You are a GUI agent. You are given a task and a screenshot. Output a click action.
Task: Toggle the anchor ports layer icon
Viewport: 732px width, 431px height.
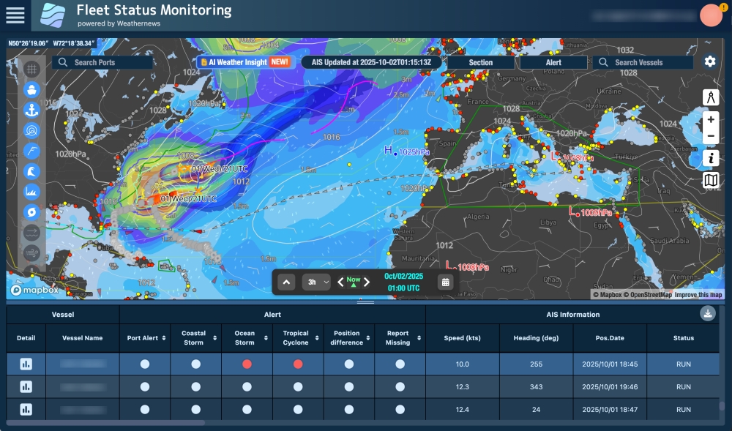31,110
